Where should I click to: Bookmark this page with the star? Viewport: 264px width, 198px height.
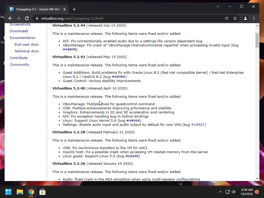click(x=235, y=18)
